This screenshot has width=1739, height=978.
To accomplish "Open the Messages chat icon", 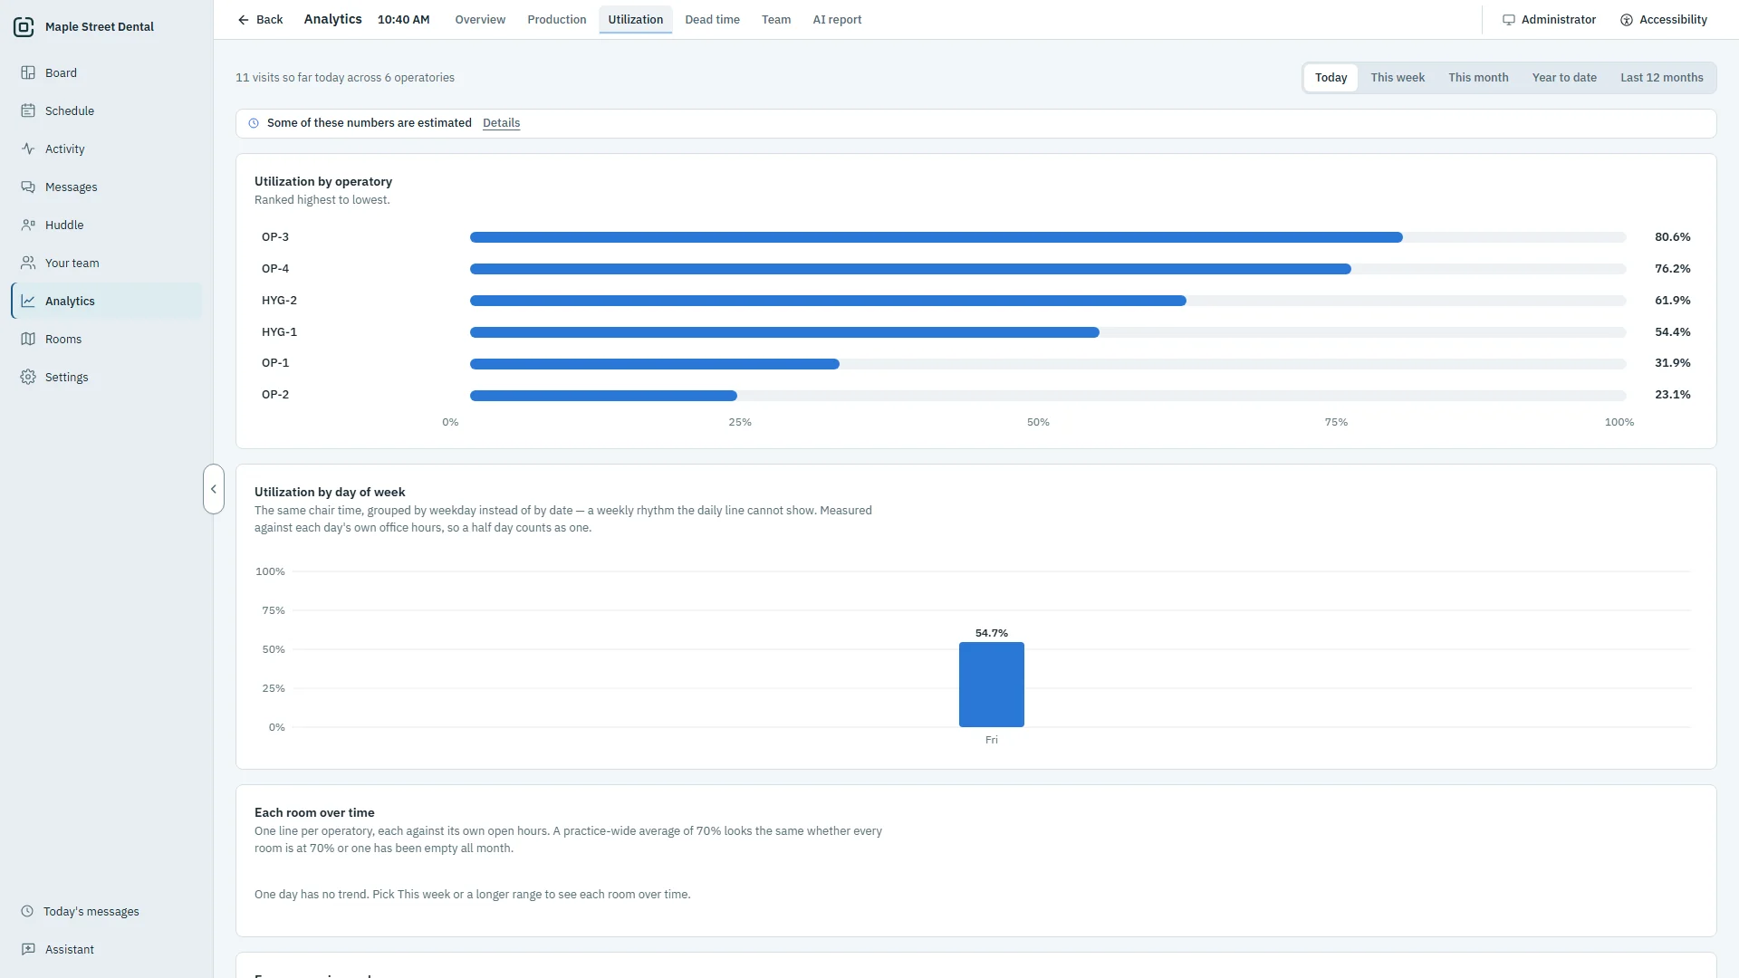I will 28,187.
